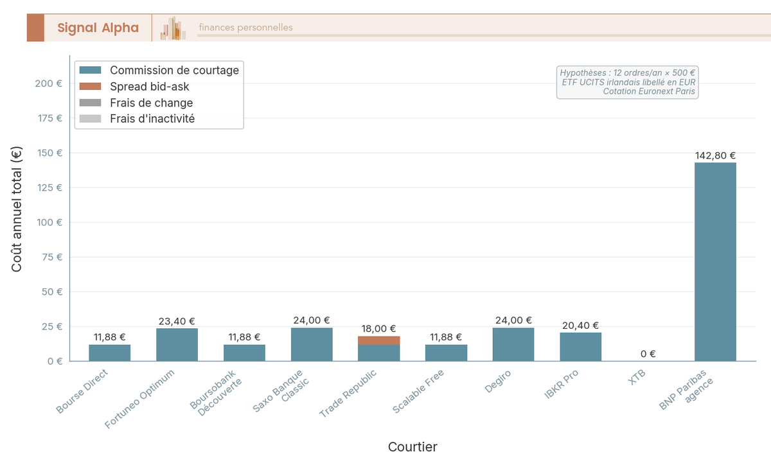Image resolution: width=771 pixels, height=463 pixels.
Task: Select the Bourse Direct bar
Action: click(x=110, y=353)
